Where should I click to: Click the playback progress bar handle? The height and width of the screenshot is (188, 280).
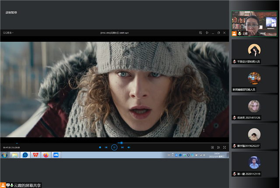122,143
